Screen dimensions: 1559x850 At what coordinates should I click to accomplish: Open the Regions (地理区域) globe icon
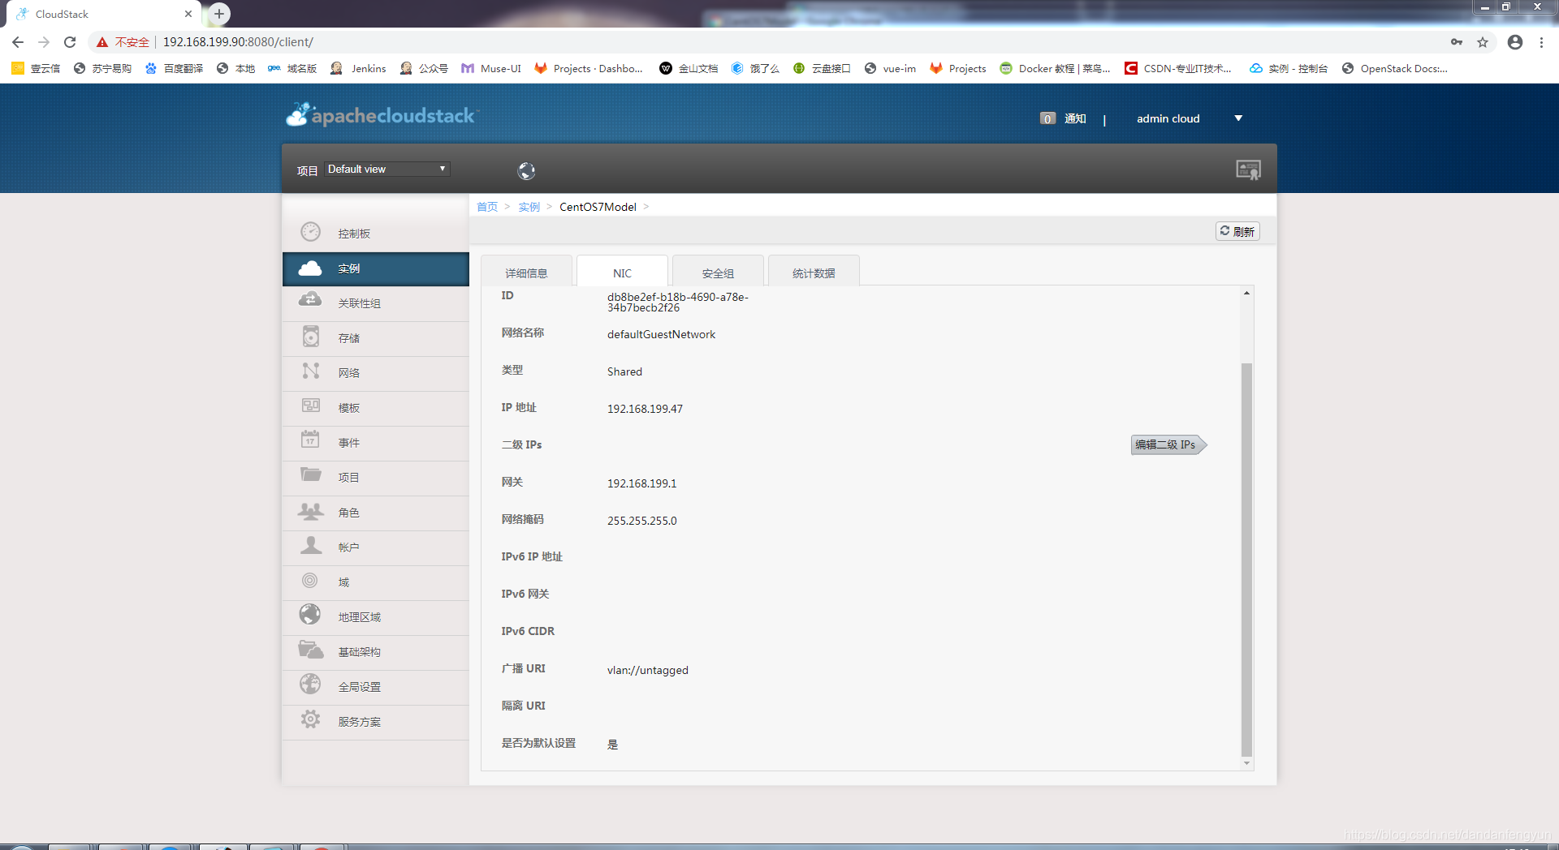point(310,615)
